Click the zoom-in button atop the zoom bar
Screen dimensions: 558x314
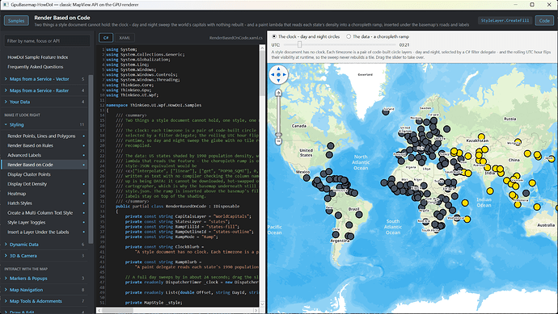pyautogui.click(x=279, y=93)
